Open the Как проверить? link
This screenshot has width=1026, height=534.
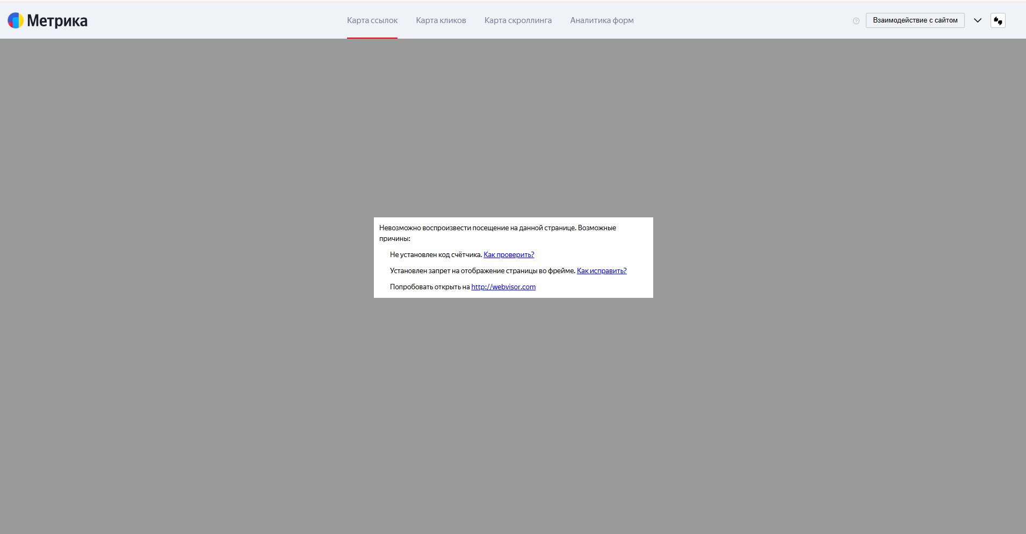tap(509, 255)
